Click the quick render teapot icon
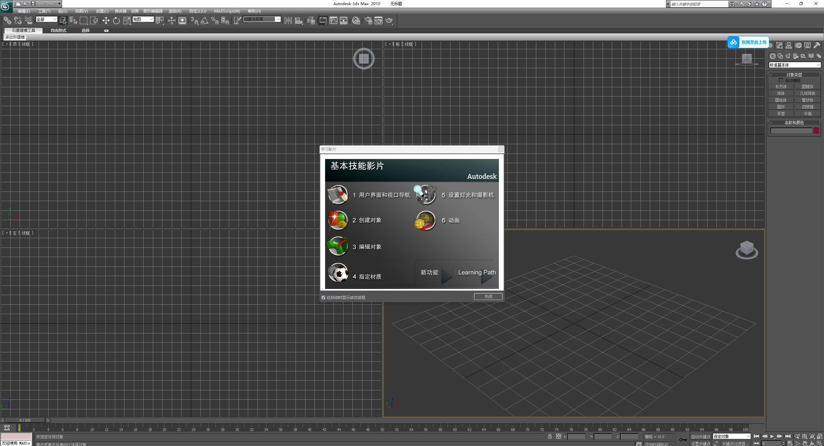Viewport: 824px width, 446px height. pyautogui.click(x=389, y=21)
